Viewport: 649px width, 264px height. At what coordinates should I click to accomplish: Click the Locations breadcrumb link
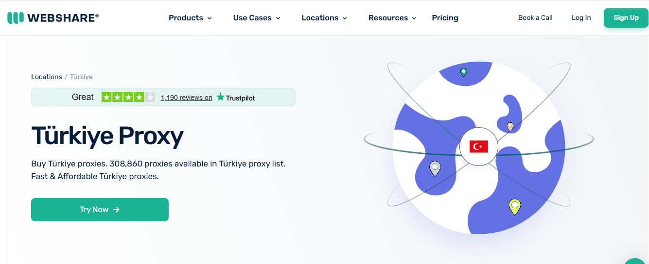47,77
